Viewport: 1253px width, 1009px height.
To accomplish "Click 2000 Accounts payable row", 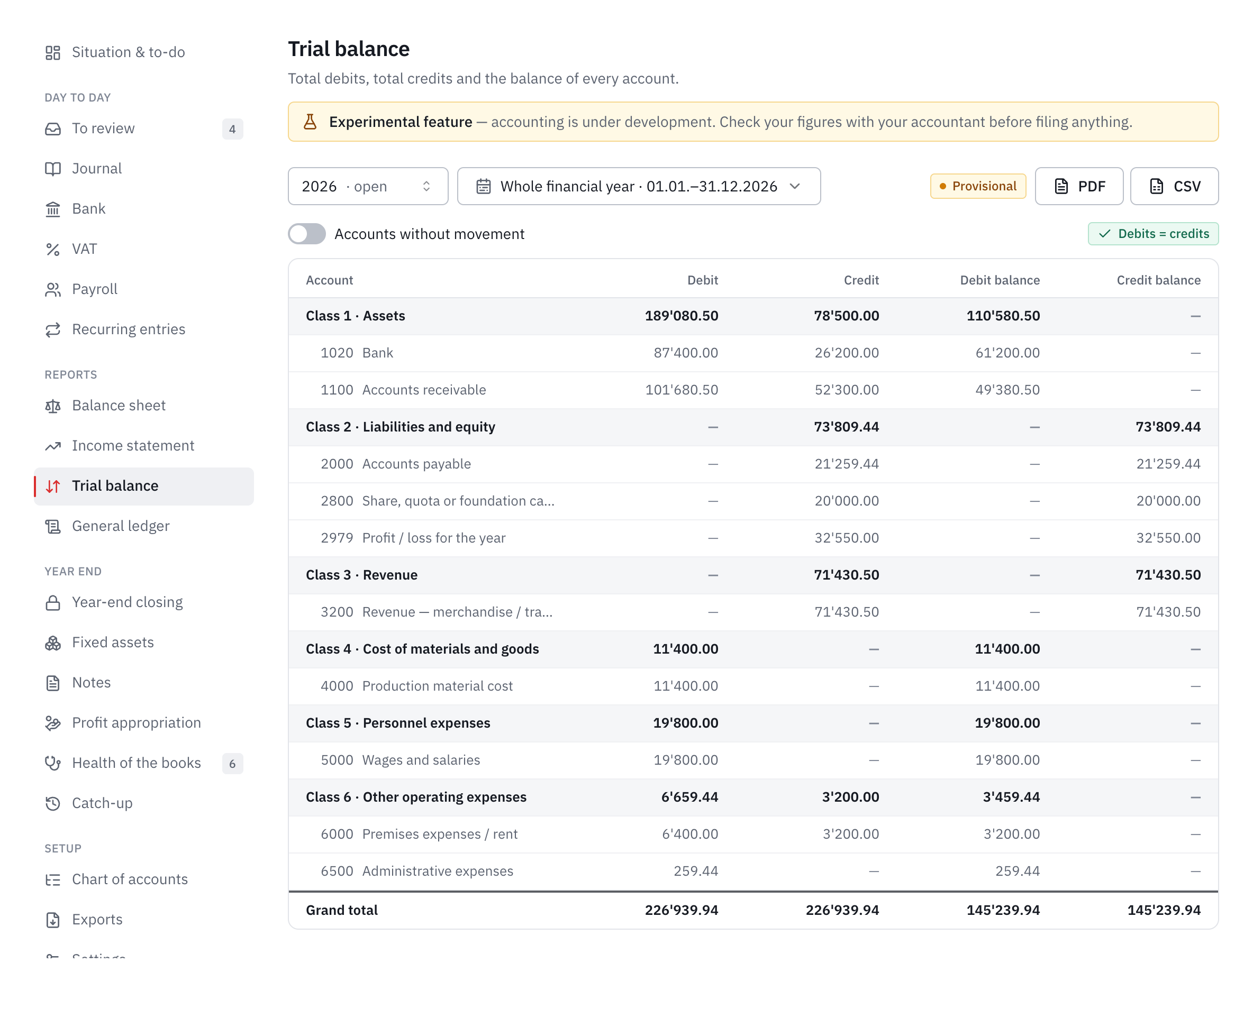I will (753, 464).
